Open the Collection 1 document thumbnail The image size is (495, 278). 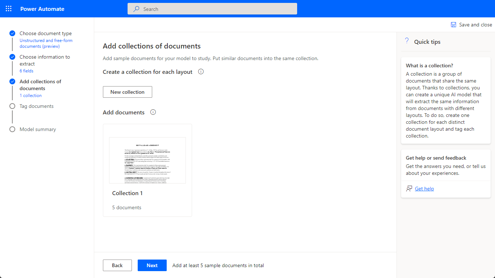click(x=147, y=160)
